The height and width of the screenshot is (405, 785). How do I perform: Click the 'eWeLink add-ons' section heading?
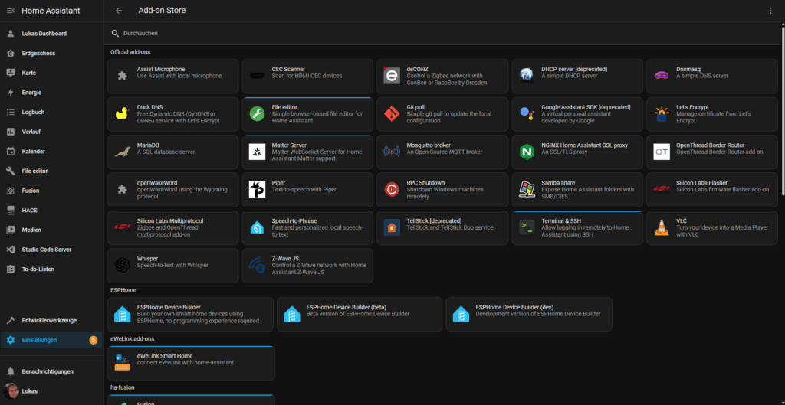tap(132, 338)
